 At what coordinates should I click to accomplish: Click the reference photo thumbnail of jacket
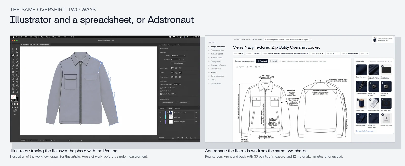pyautogui.click(x=375, y=39)
